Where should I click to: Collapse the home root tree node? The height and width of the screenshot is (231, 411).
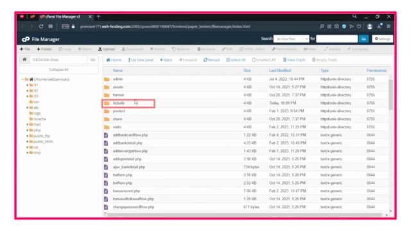pos(23,80)
